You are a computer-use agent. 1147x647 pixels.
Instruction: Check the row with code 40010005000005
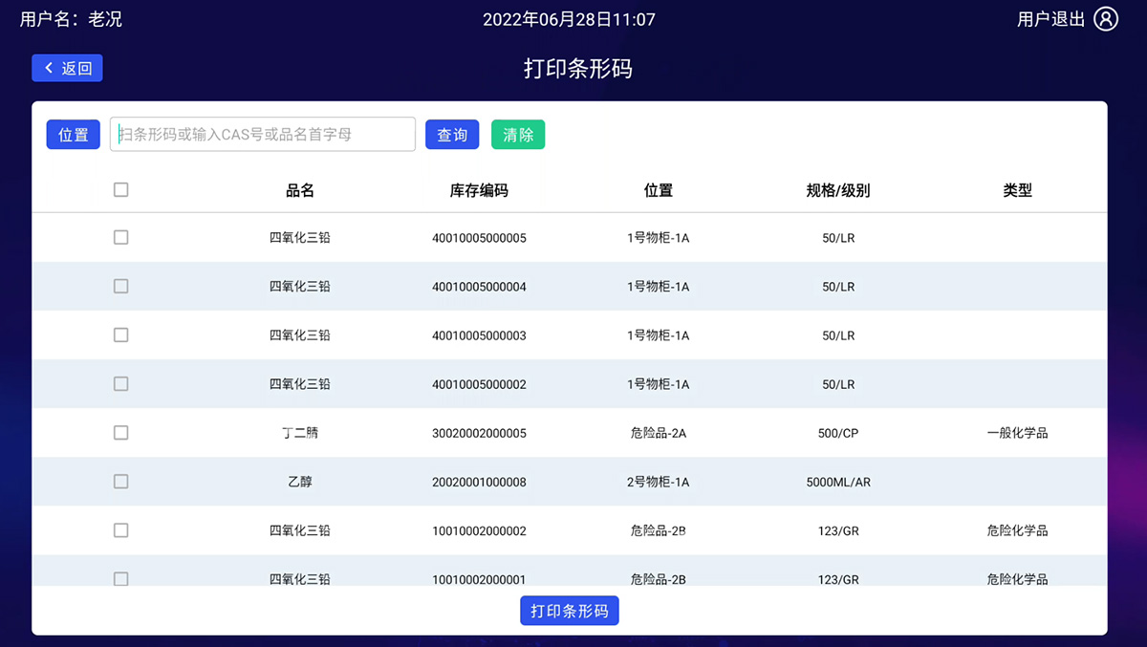click(x=120, y=237)
